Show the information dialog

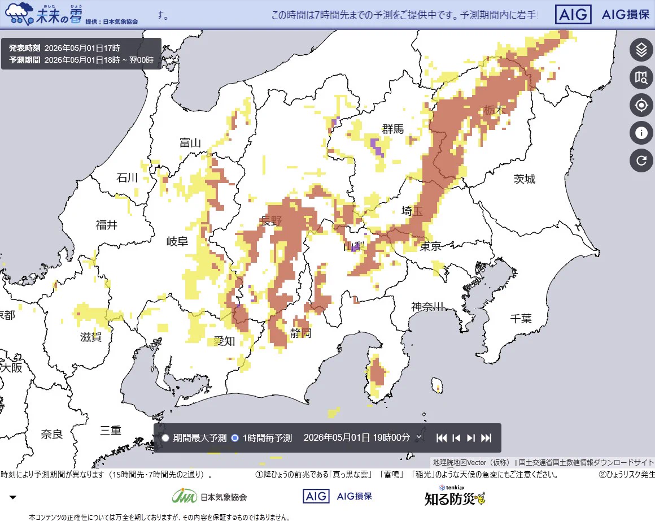coord(641,133)
